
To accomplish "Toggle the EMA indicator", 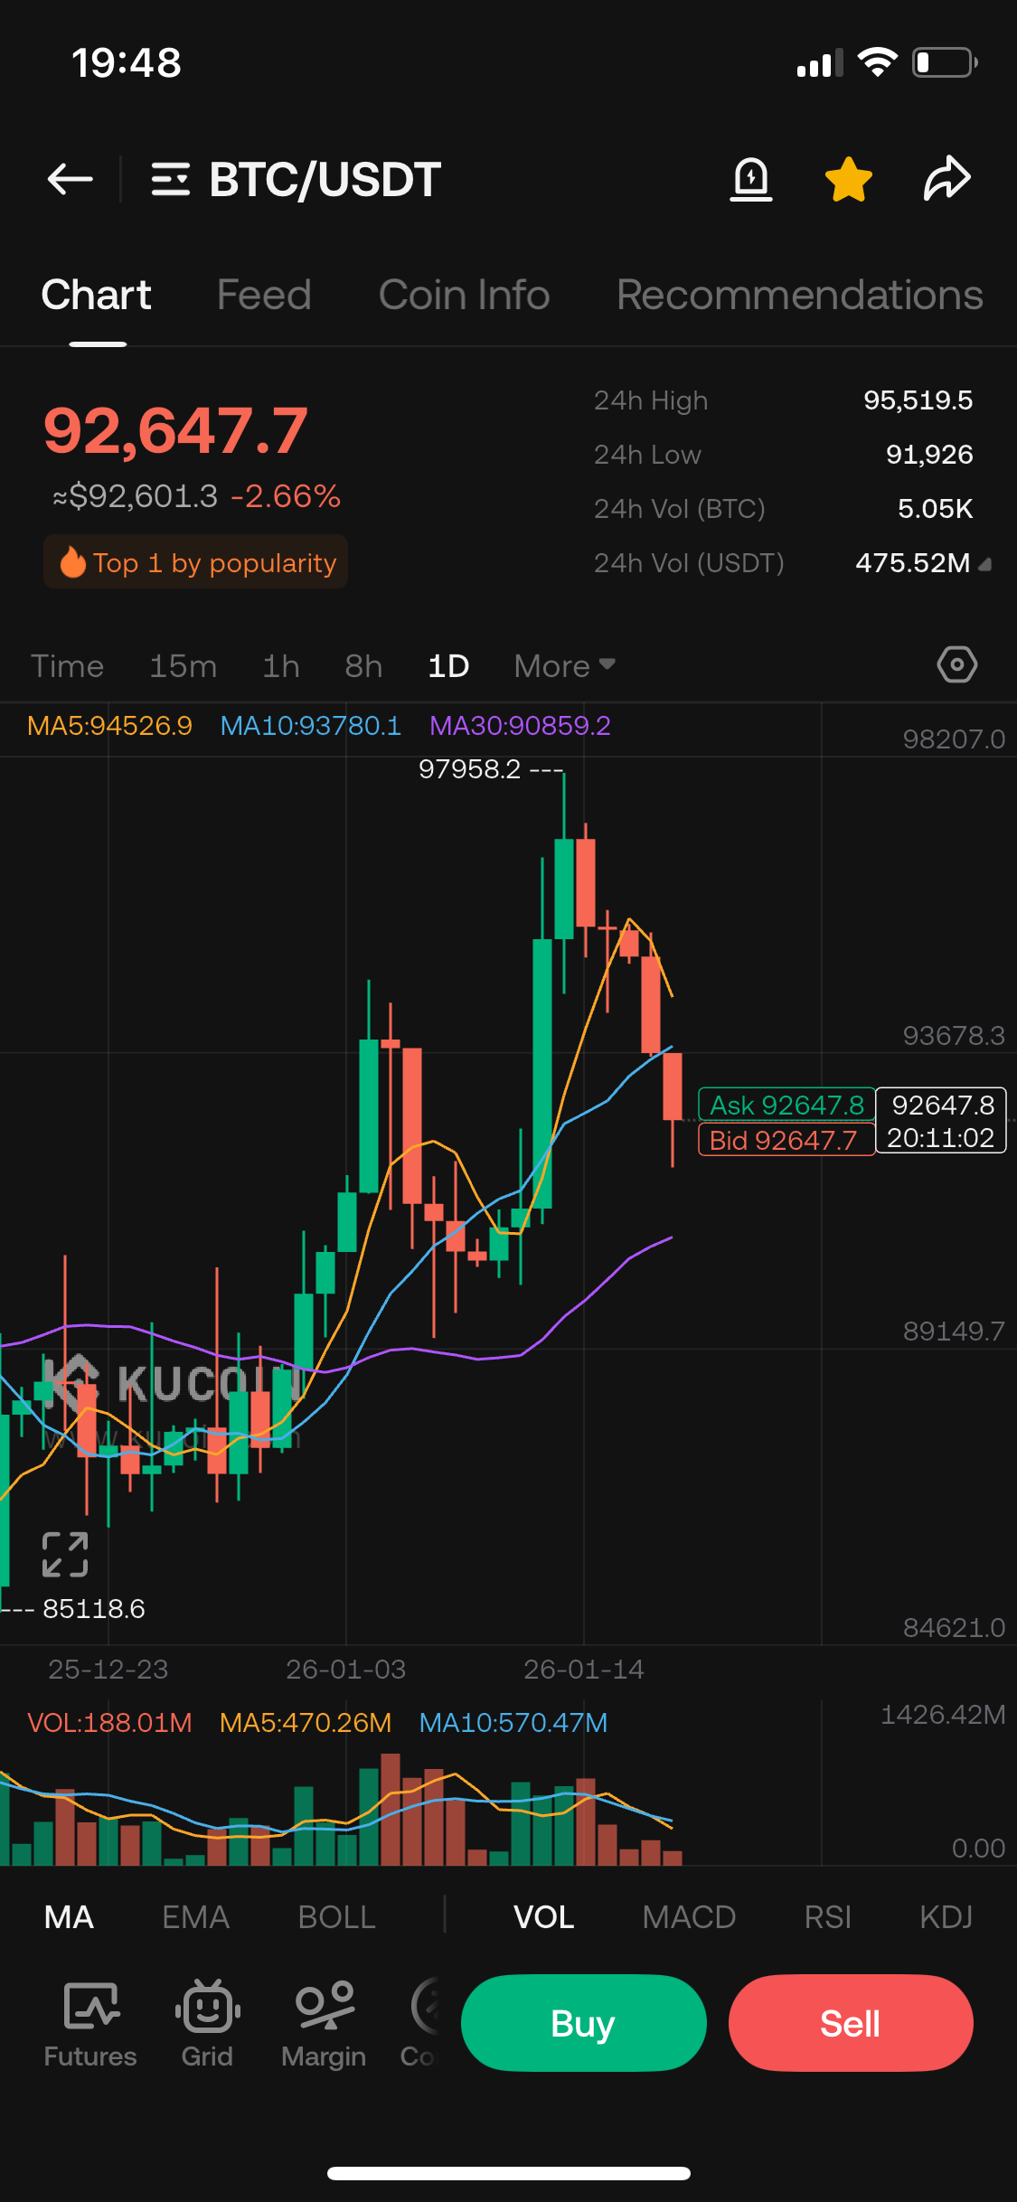I will (196, 1916).
